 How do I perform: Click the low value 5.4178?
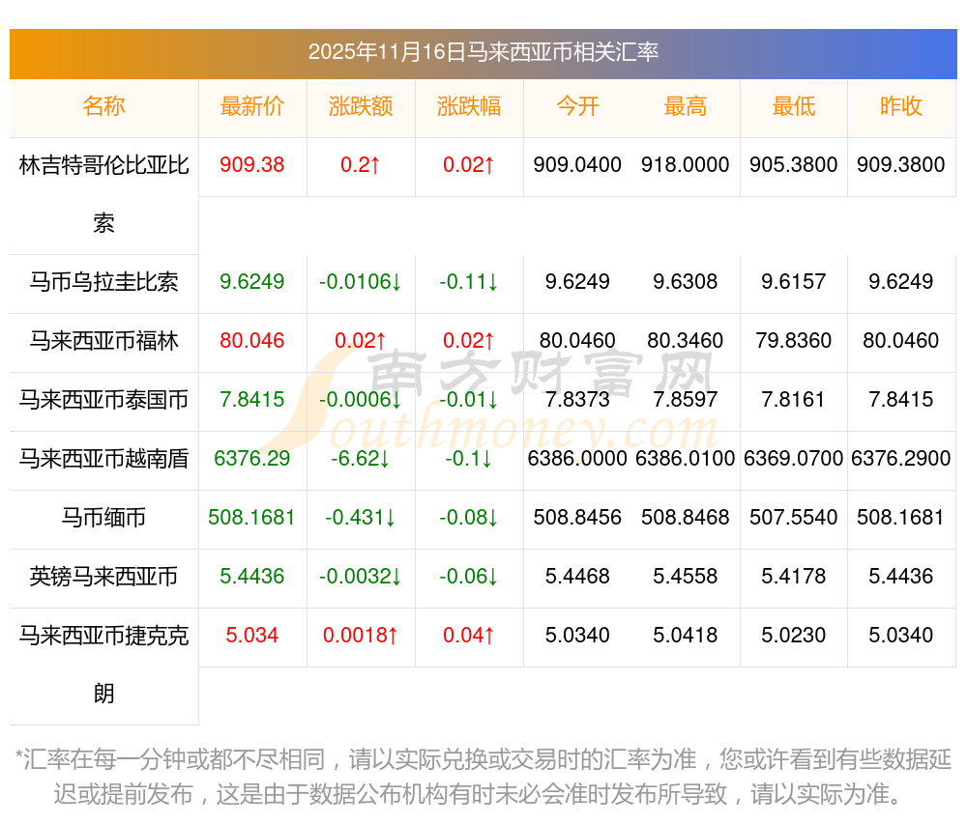point(794,577)
